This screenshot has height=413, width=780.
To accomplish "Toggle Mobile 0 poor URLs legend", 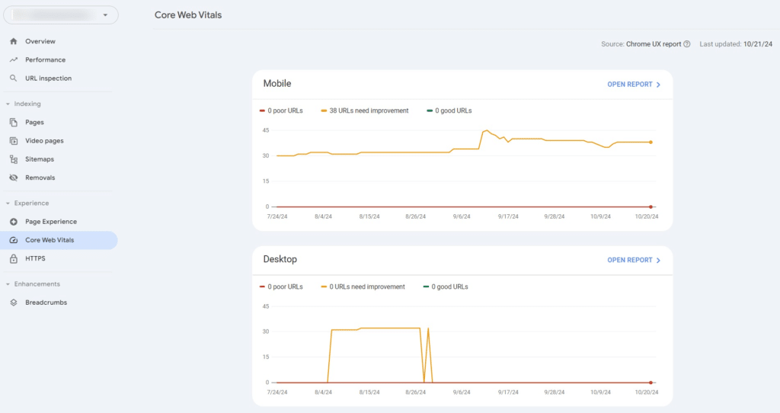I will (281, 111).
